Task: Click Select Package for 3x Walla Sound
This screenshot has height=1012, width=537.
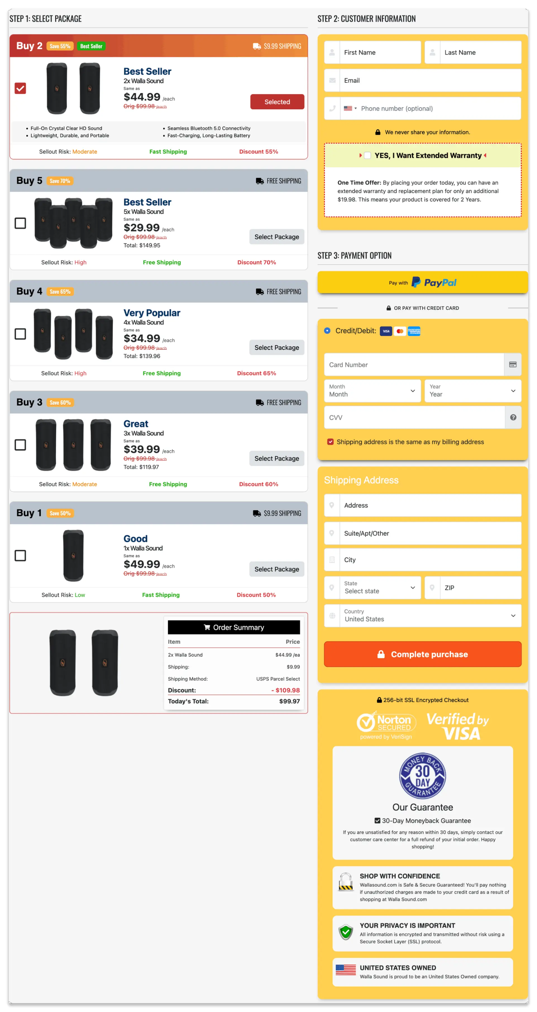Action: pyautogui.click(x=277, y=458)
